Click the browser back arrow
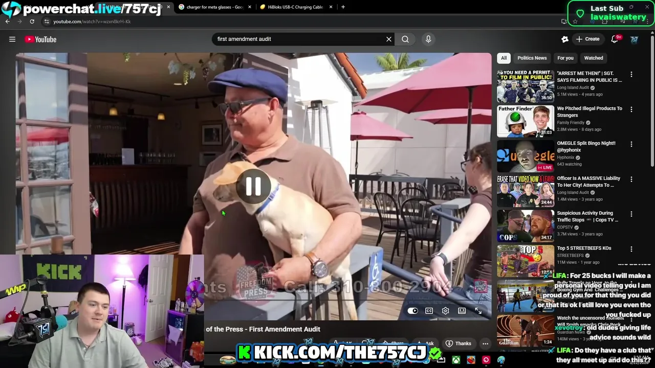Screen dimensions: 655x368 pos(8,21)
